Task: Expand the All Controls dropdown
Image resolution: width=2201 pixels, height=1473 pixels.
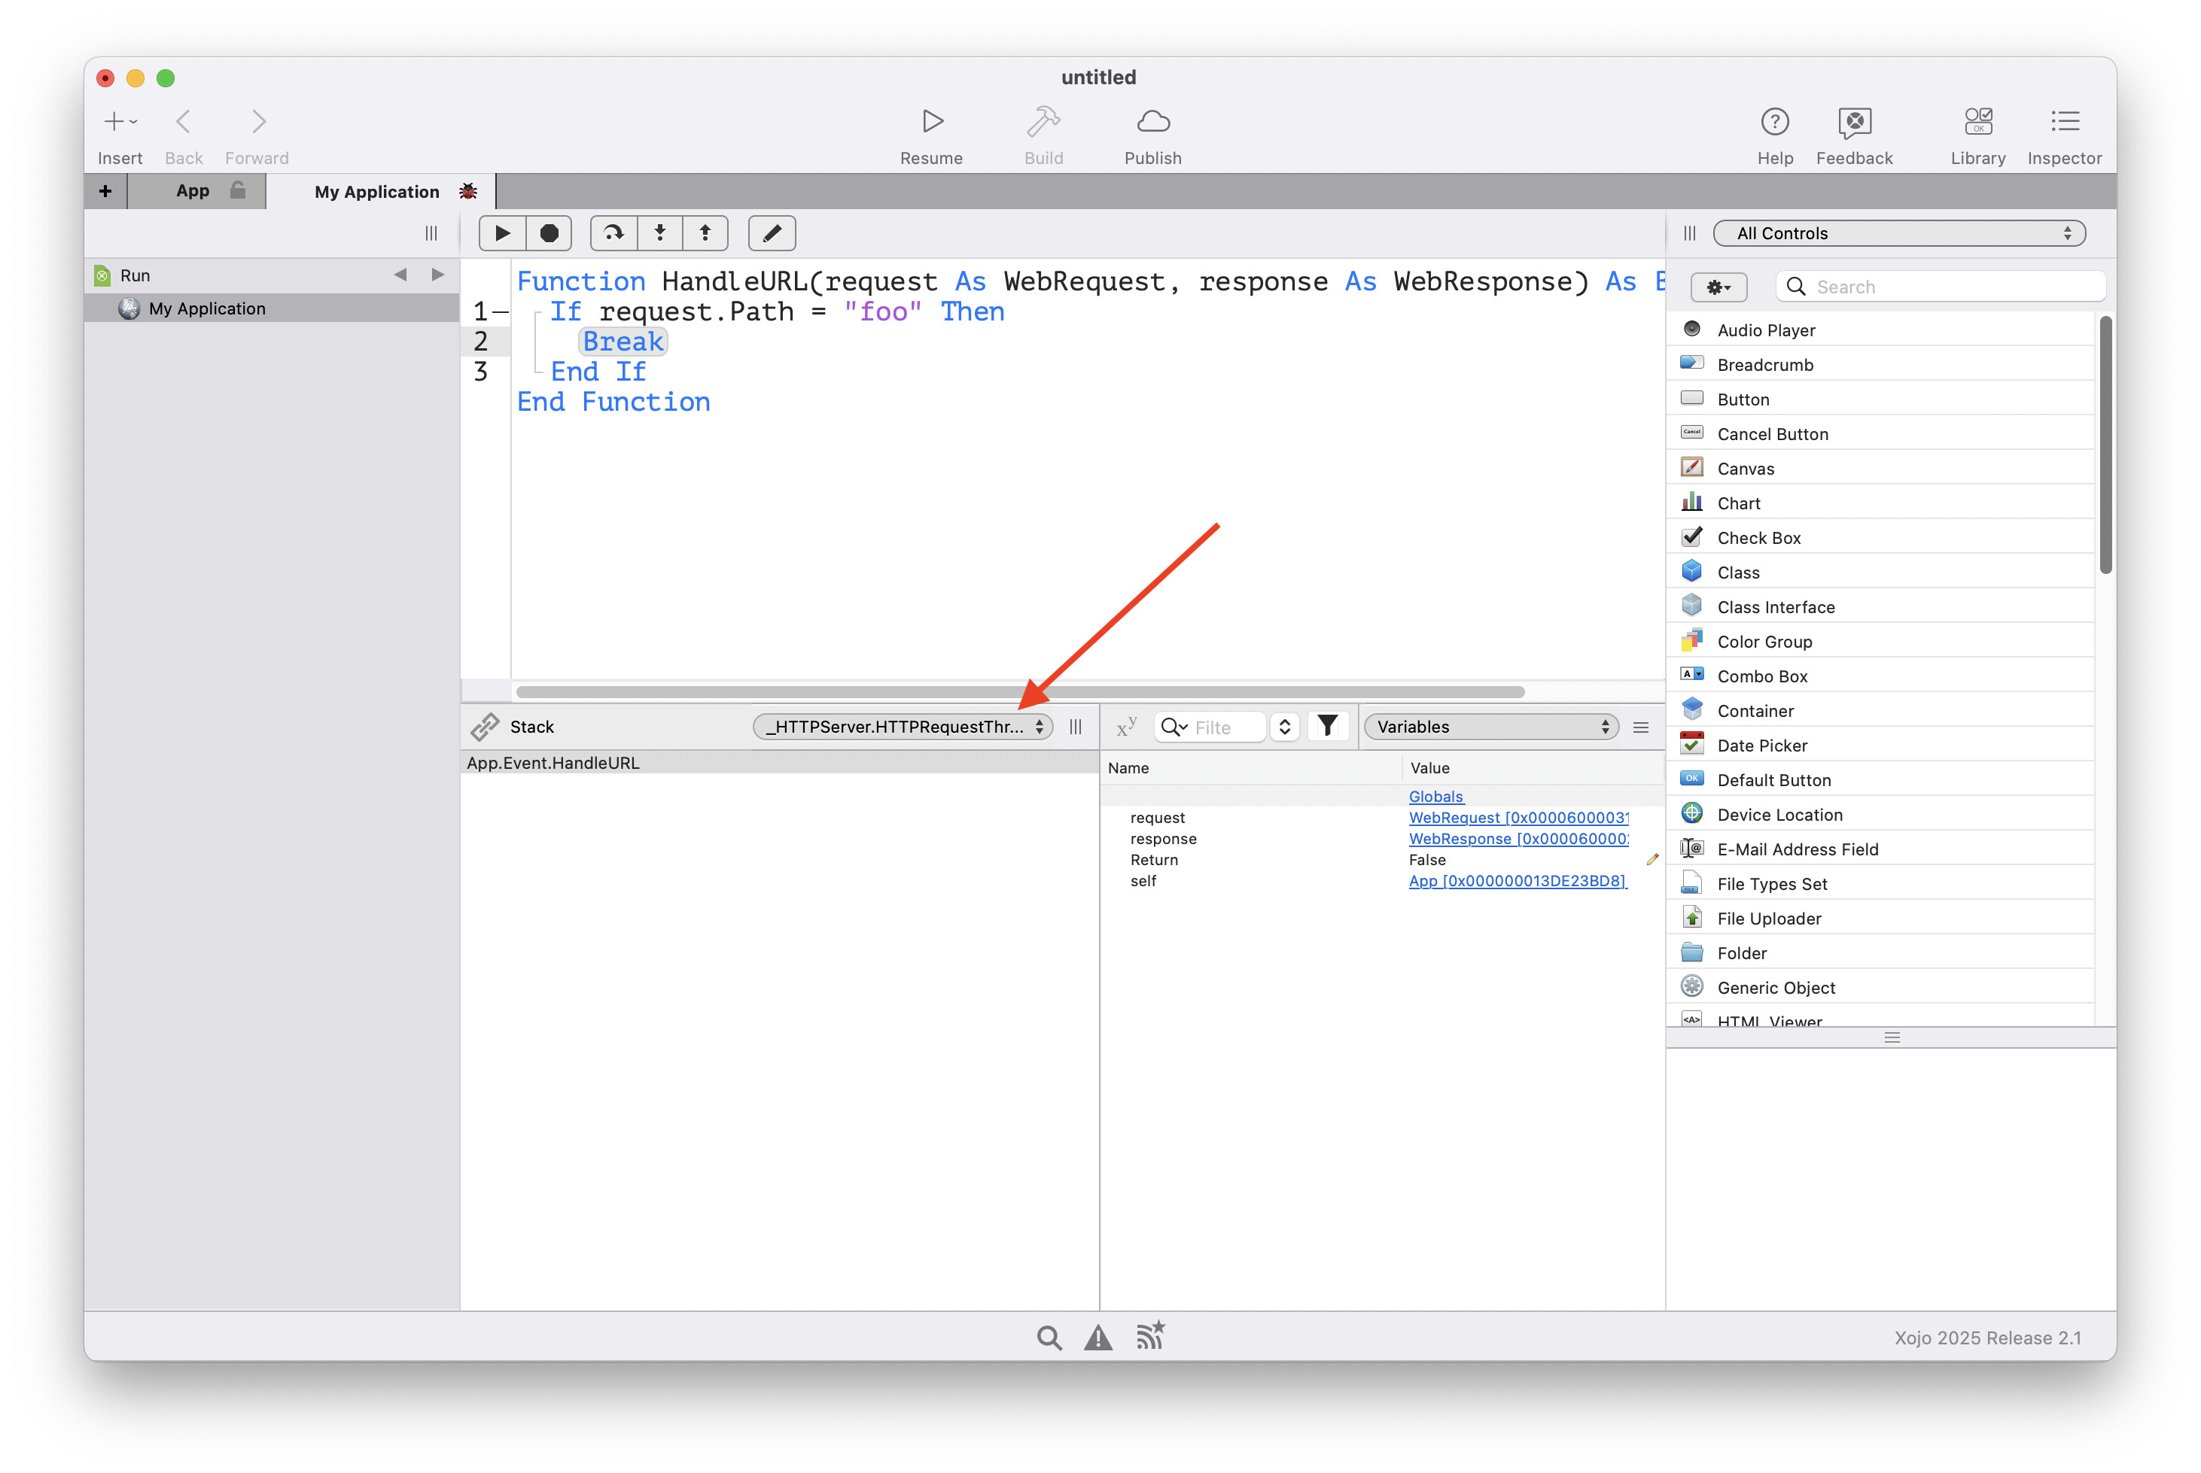Action: pyautogui.click(x=1898, y=233)
